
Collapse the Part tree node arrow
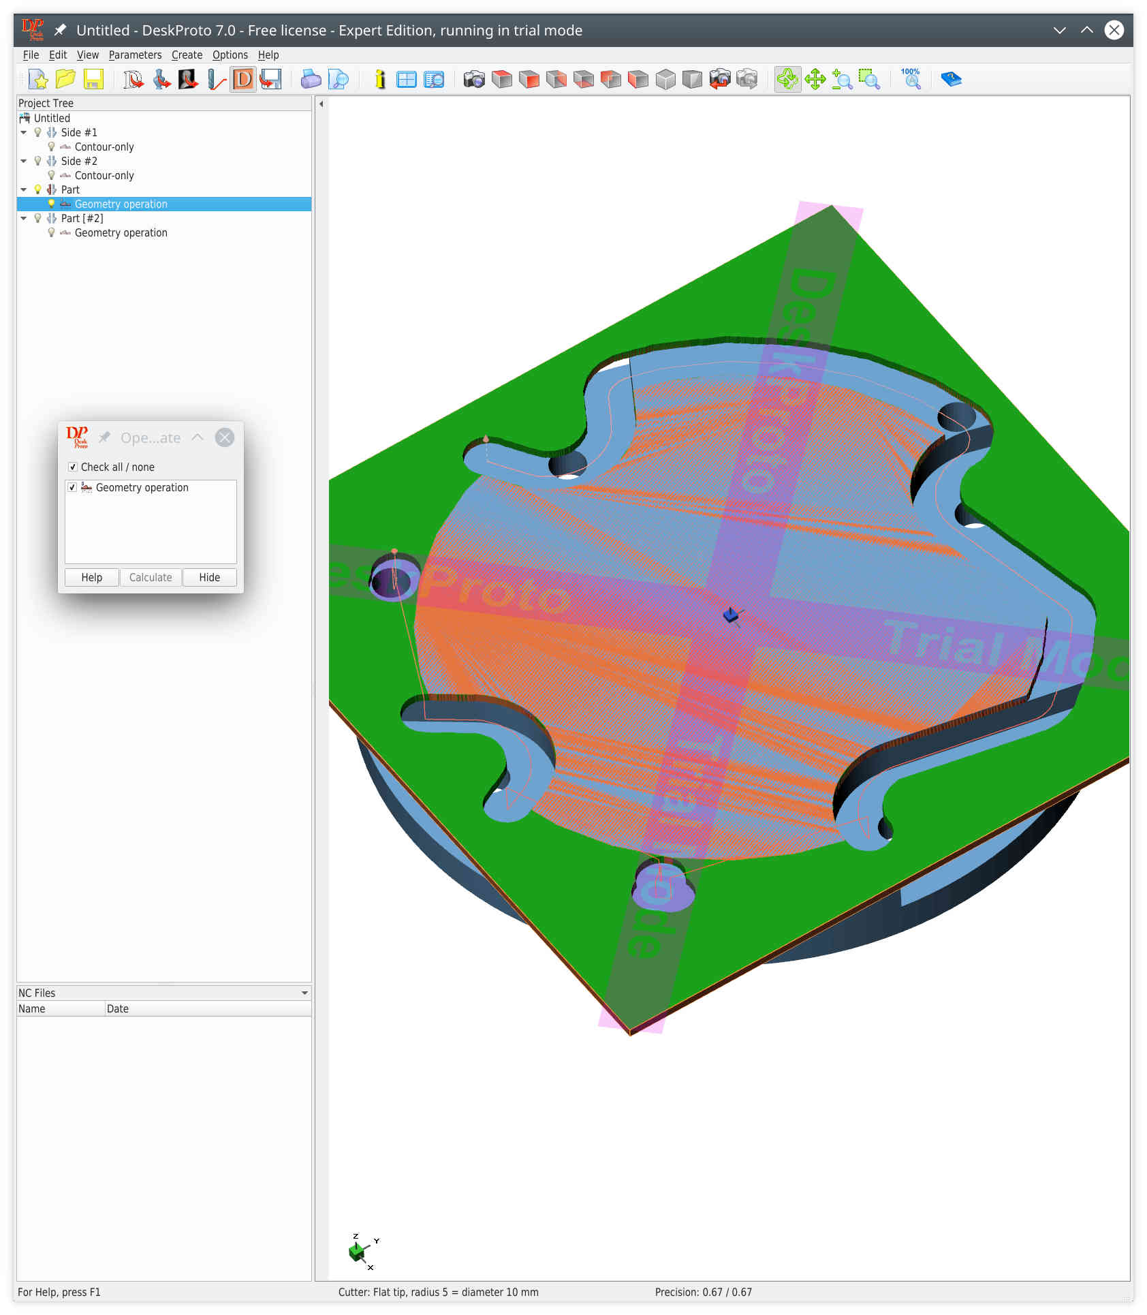(x=24, y=190)
